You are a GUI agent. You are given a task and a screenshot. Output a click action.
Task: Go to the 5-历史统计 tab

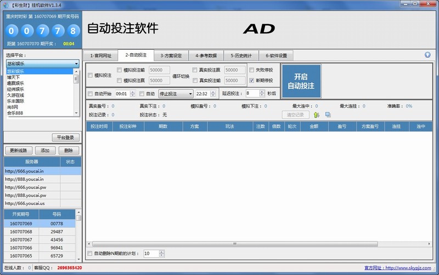coord(242,55)
